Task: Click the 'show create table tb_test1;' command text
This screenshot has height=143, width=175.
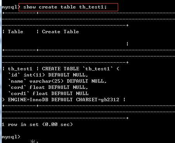Action: tap(65, 7)
